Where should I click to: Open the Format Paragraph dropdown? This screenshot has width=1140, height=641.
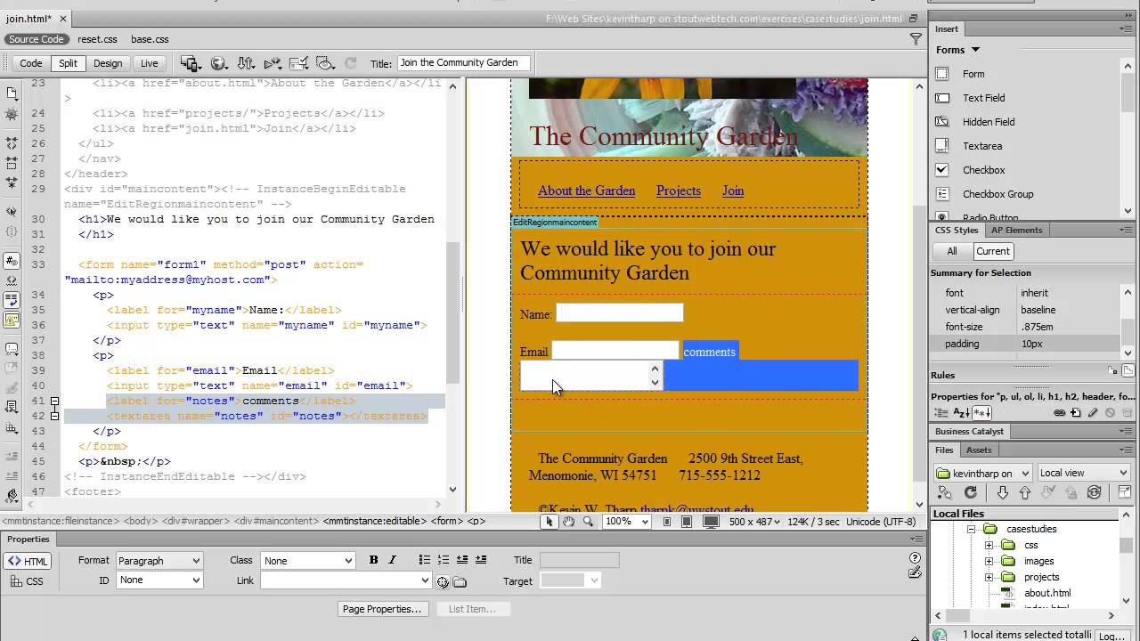(x=159, y=561)
